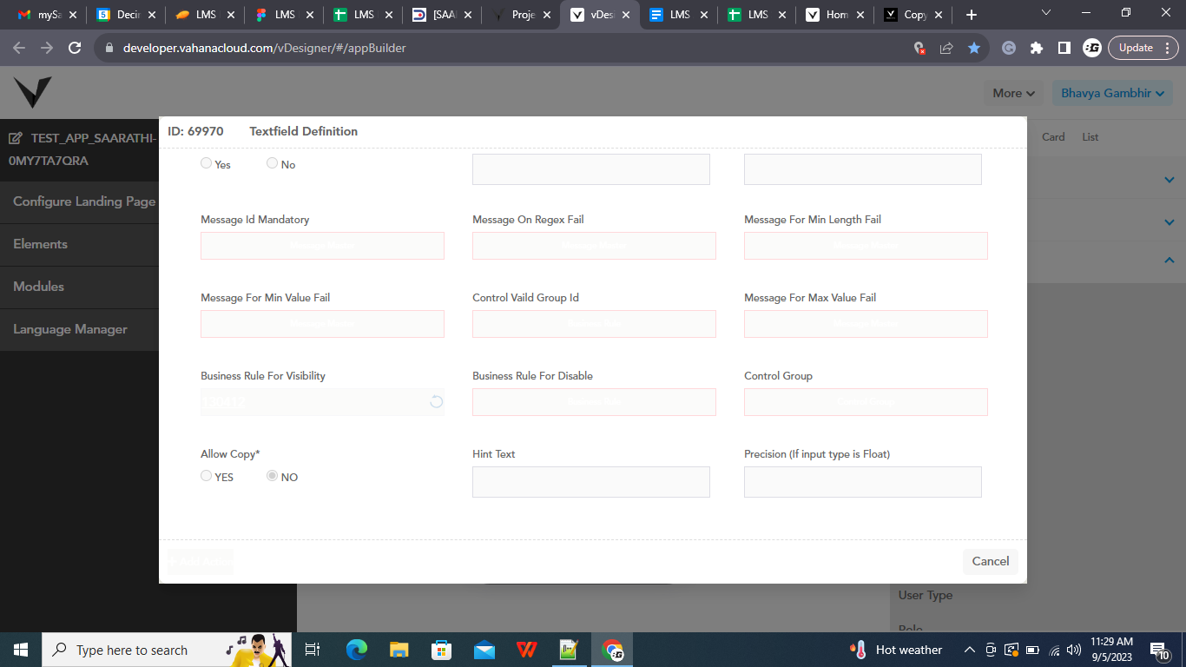Select the upper No radio button
This screenshot has width=1186, height=667.
[x=273, y=163]
